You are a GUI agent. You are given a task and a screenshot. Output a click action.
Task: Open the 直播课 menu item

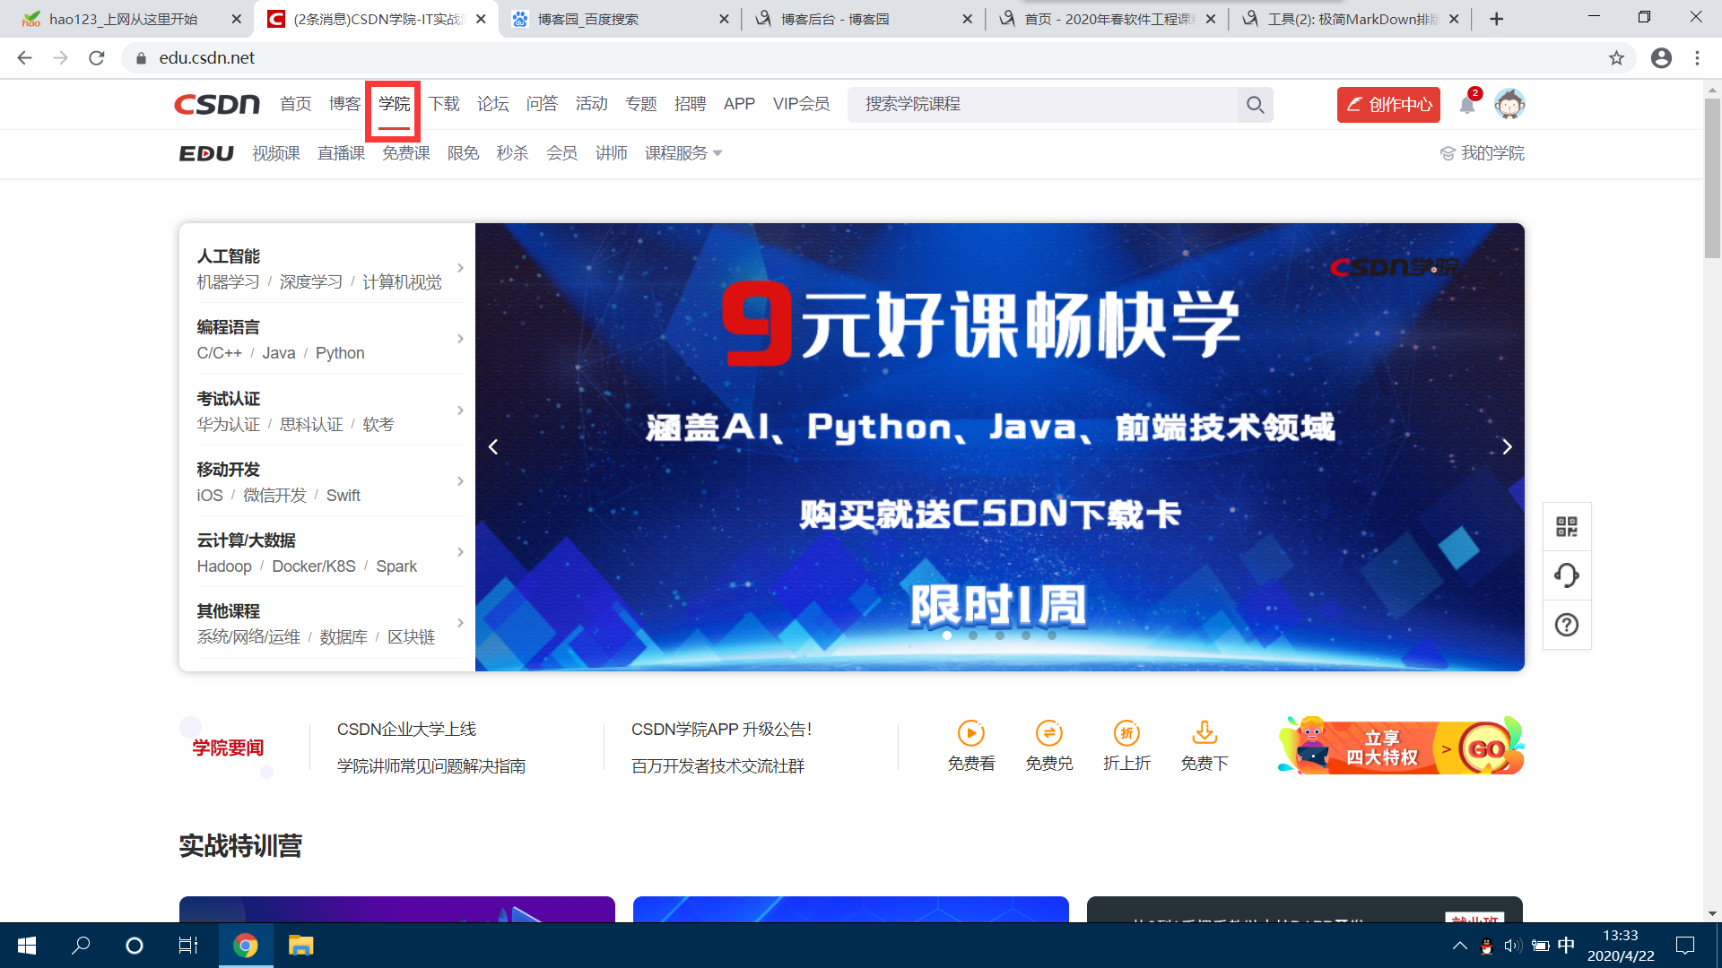click(x=341, y=153)
